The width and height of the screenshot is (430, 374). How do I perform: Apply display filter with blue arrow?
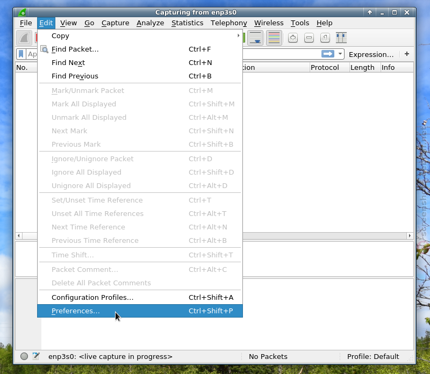[x=328, y=54]
